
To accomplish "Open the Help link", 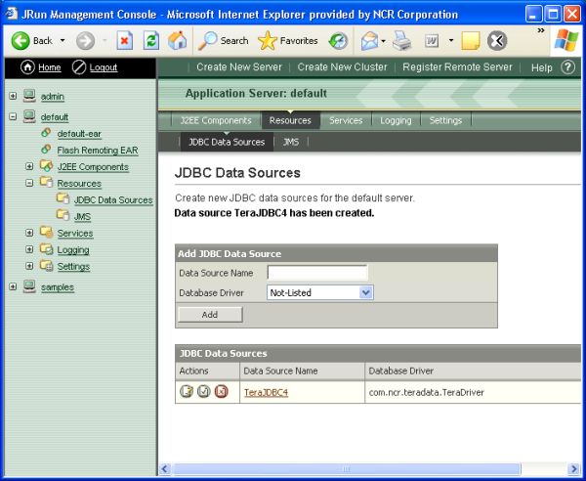I will [541, 67].
